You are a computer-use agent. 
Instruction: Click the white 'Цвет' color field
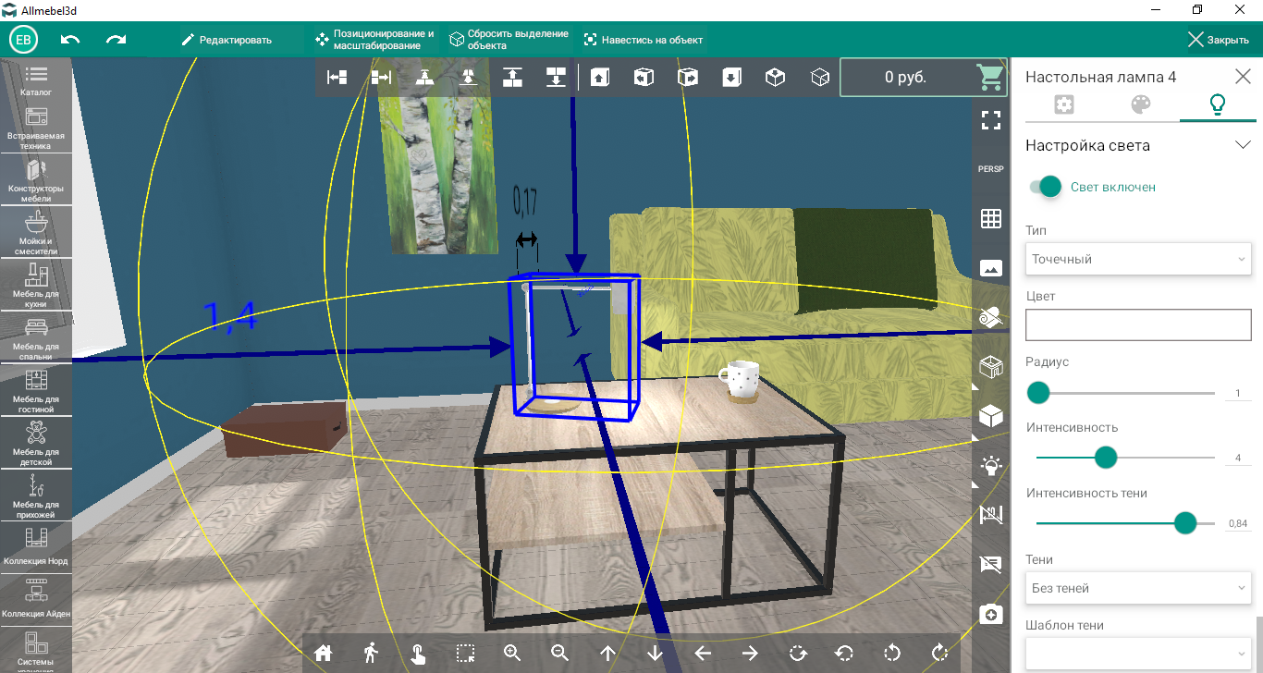pos(1138,324)
